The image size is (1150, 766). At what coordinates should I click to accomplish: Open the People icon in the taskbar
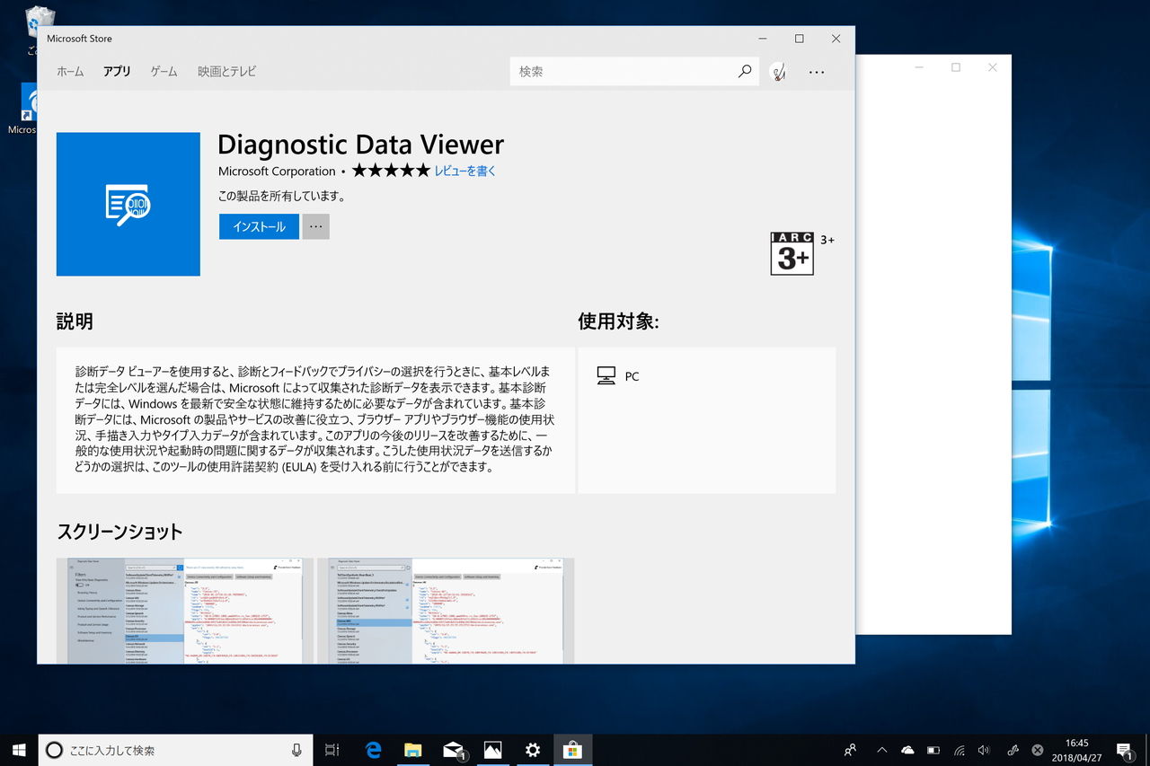click(x=850, y=750)
